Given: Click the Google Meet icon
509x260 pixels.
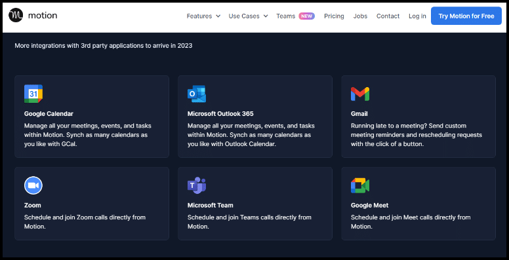Looking at the screenshot, I should click(x=360, y=185).
